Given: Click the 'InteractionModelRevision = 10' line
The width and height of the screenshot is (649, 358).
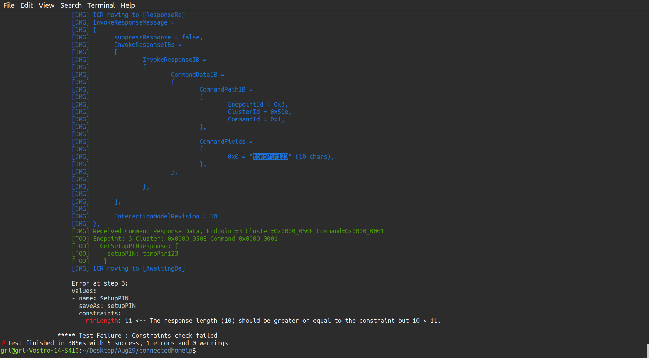Looking at the screenshot, I should click(x=165, y=216).
